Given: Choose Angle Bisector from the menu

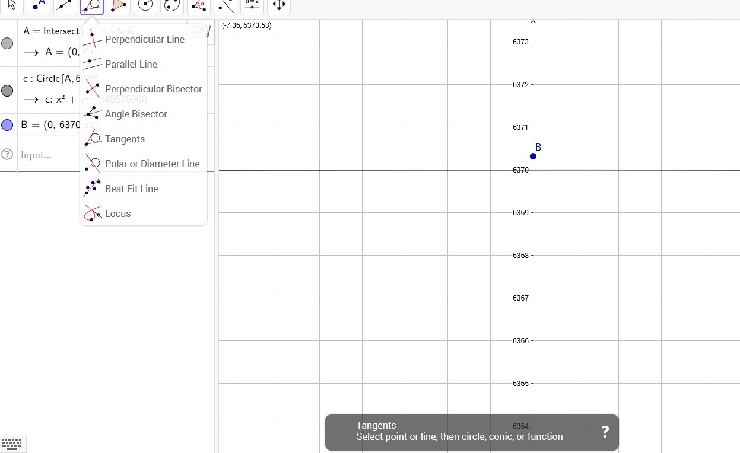Looking at the screenshot, I should (136, 114).
